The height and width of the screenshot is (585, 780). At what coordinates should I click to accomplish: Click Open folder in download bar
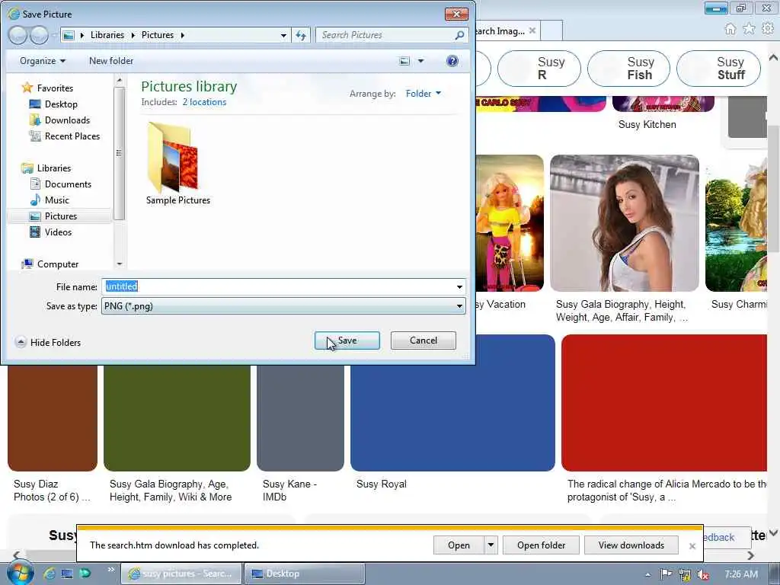click(542, 545)
